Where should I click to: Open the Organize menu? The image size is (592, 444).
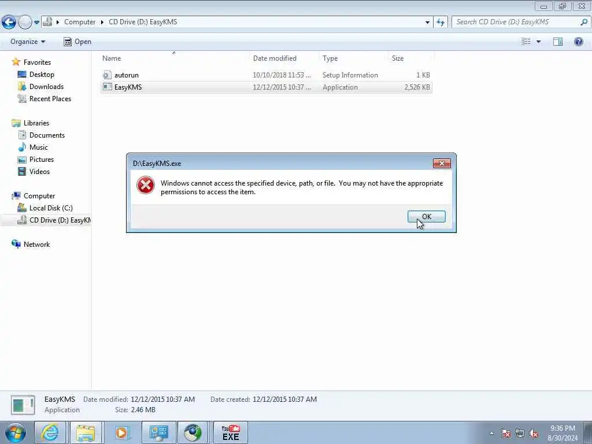[28, 42]
